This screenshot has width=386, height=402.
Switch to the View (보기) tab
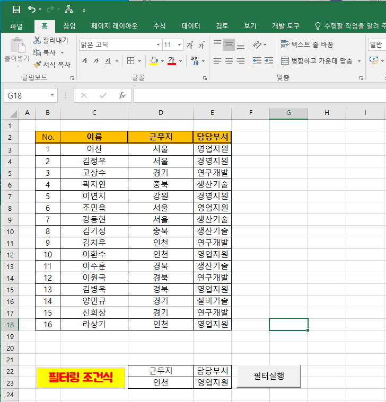250,26
